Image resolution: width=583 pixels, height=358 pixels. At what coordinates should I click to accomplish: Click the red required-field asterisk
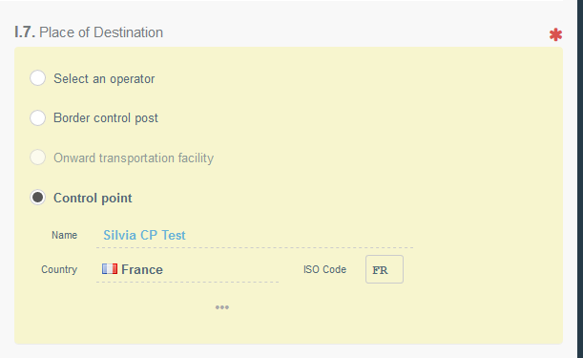coord(555,34)
